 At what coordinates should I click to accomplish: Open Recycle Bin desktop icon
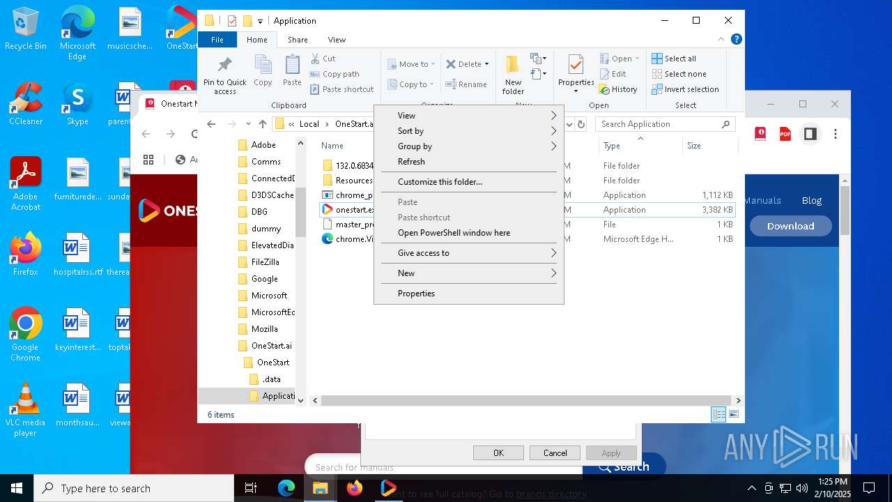25,29
